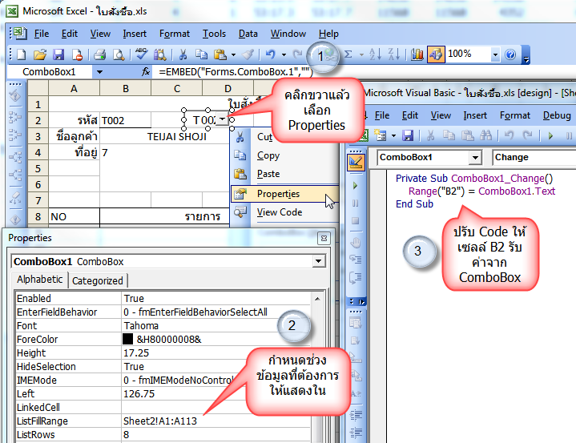Expand the ComboBox1 object selector in Properties
Screen dimensions: 576x443
point(319,261)
